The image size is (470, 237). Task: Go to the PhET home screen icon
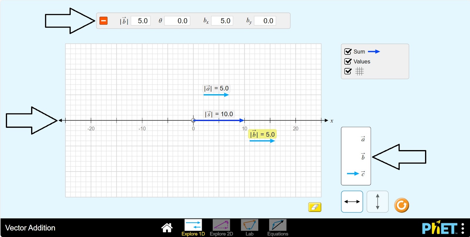tap(167, 228)
